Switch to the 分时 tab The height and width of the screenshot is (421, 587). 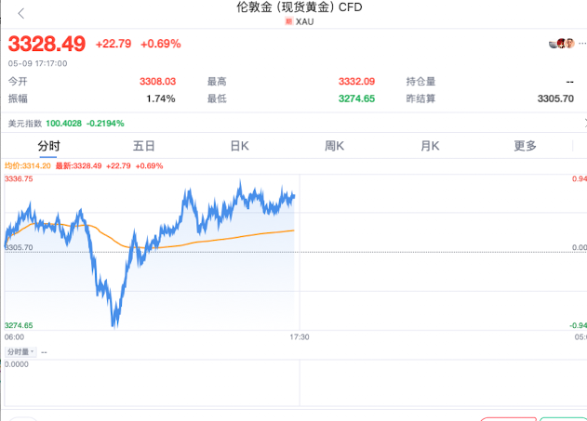(48, 146)
